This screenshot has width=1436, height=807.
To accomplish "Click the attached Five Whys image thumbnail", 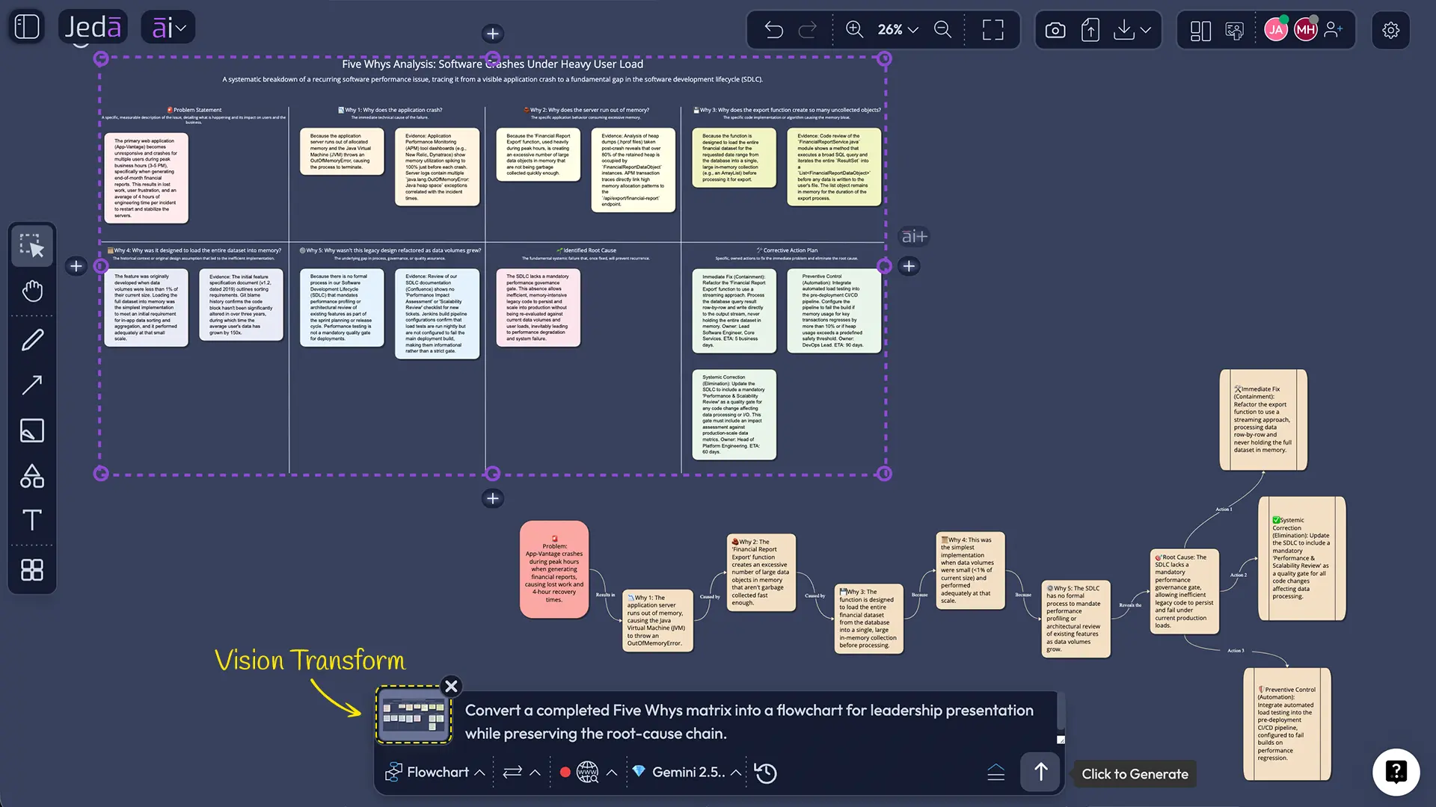I will pyautogui.click(x=414, y=715).
